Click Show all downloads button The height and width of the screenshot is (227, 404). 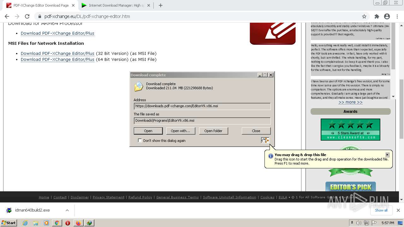pos(381,210)
